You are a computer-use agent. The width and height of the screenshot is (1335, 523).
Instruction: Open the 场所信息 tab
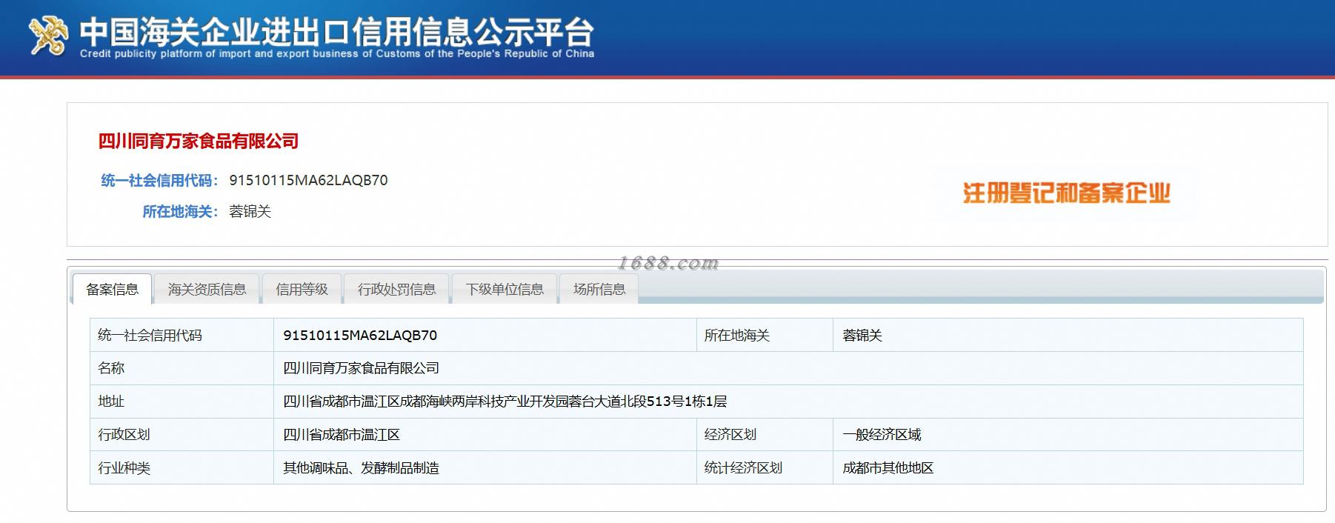[x=599, y=289]
